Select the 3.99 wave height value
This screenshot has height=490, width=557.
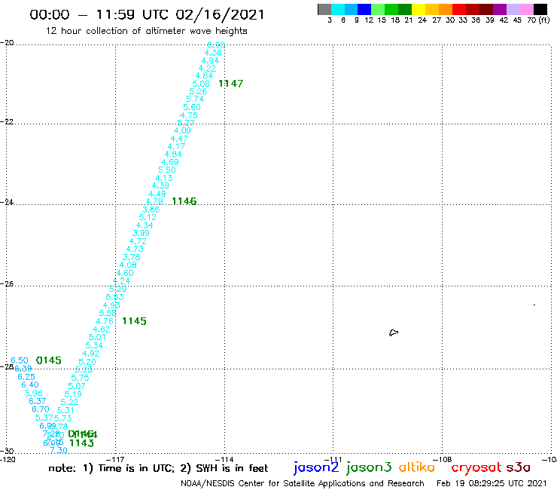point(141,234)
